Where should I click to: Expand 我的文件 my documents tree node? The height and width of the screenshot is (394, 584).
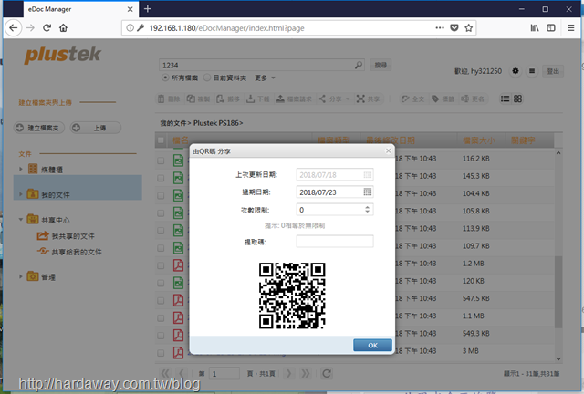click(x=21, y=194)
